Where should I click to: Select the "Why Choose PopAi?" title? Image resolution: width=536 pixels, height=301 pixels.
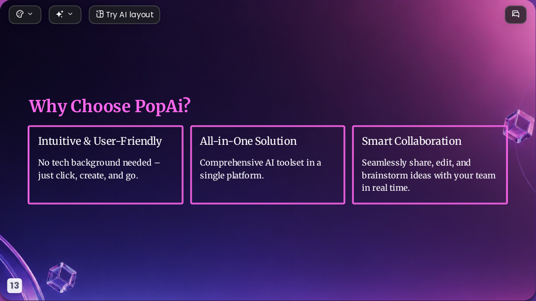(x=110, y=106)
